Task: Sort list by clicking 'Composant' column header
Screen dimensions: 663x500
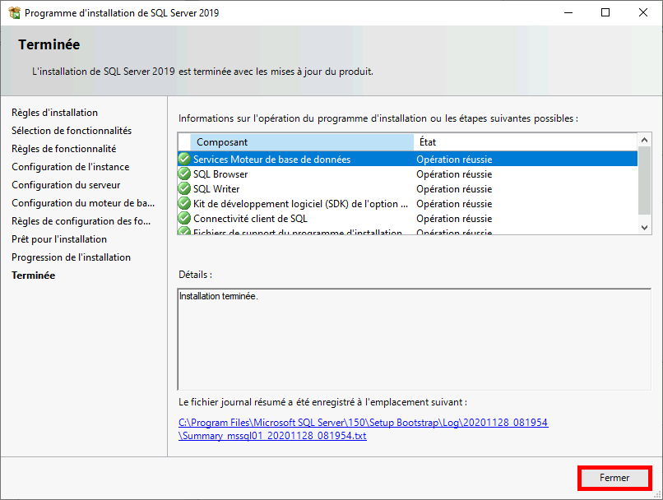Action: tap(222, 141)
